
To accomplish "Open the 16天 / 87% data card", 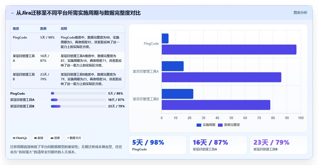I will point(218,145).
